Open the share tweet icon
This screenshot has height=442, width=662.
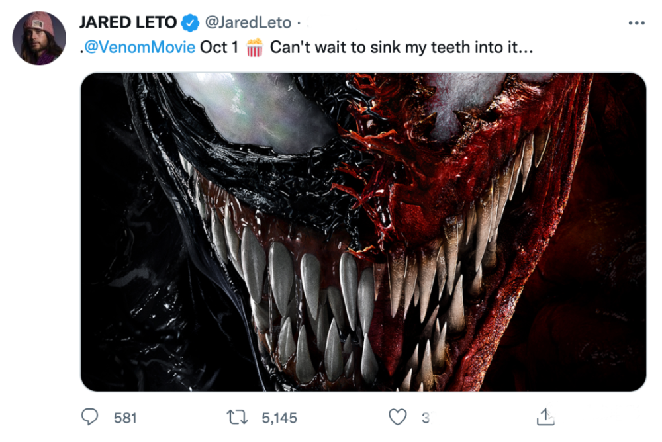pos(544,417)
